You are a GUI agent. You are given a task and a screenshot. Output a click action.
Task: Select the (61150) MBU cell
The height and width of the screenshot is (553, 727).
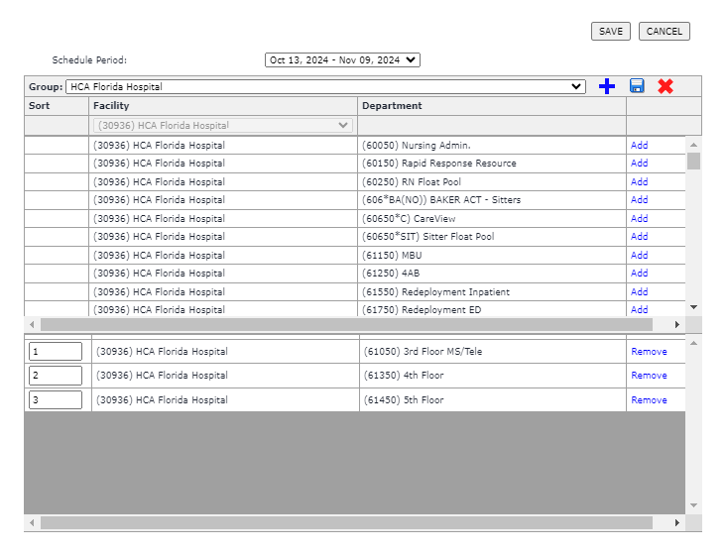492,255
